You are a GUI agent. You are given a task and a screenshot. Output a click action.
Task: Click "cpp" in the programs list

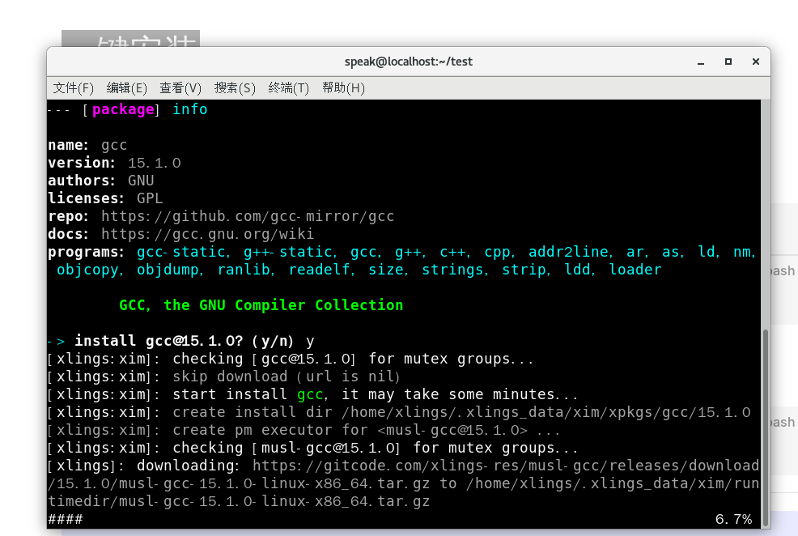click(497, 253)
